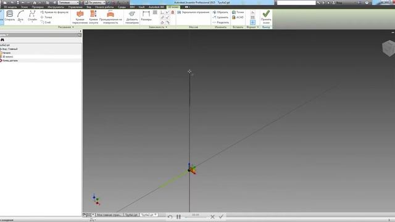This screenshot has width=395, height=222.
Task: Click the help question mark icon
Action: [x=367, y=2]
